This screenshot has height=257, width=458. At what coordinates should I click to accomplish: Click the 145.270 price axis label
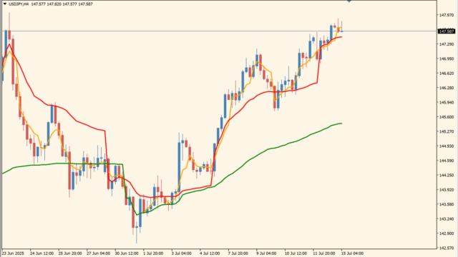[447, 131]
